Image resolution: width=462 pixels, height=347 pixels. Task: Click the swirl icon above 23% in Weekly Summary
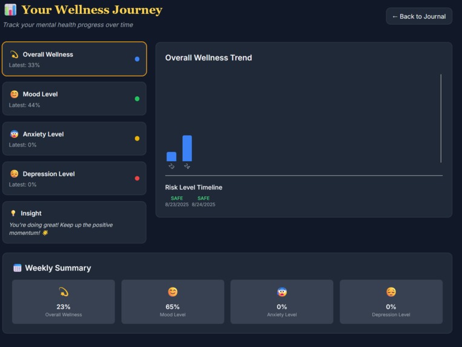[x=64, y=292]
